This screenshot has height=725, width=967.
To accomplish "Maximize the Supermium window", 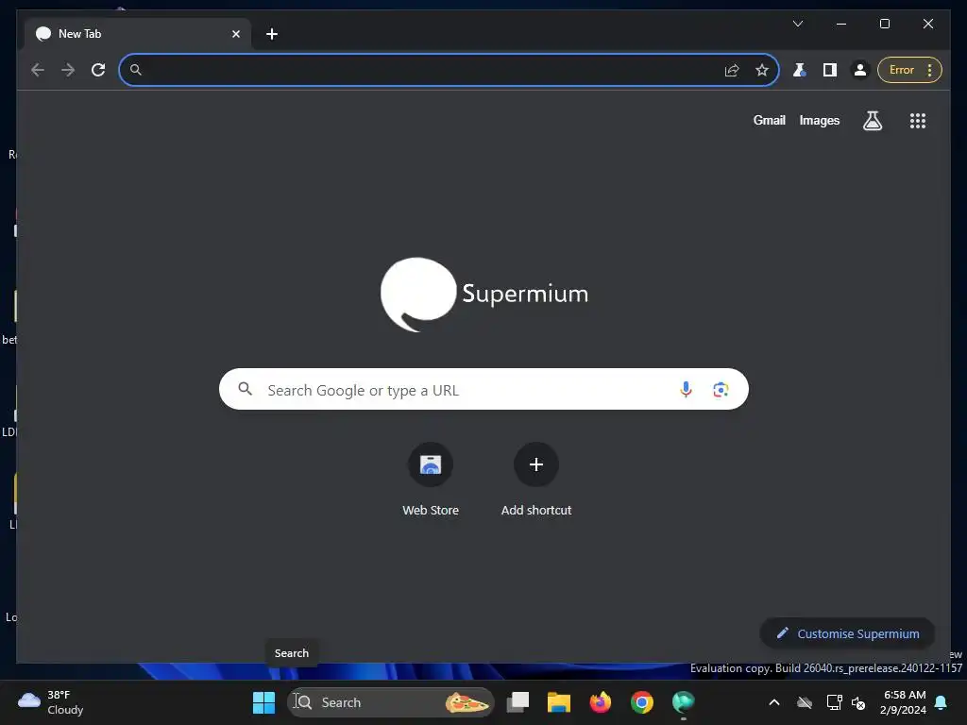I will 884,24.
